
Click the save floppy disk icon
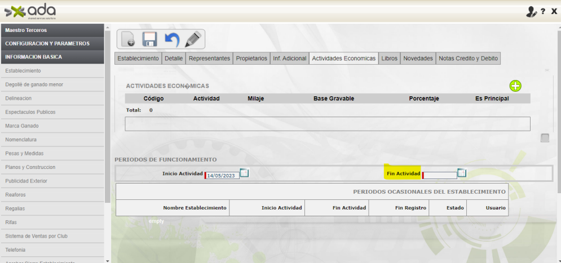tap(149, 39)
